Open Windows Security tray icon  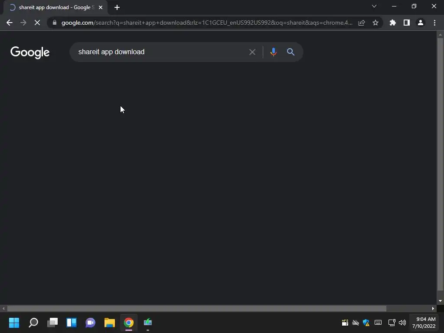(x=366, y=323)
